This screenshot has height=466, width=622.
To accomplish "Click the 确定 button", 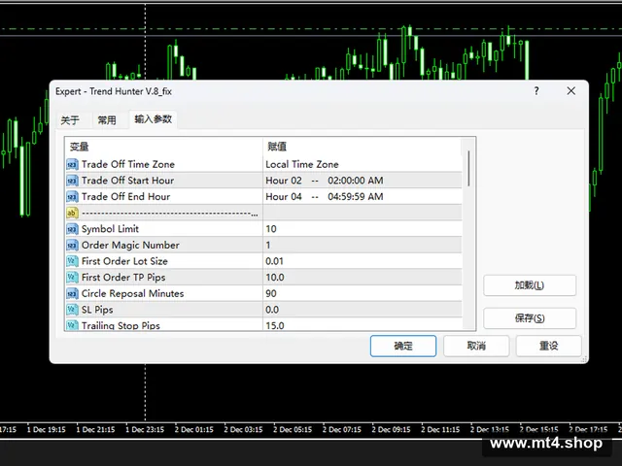I will (403, 346).
